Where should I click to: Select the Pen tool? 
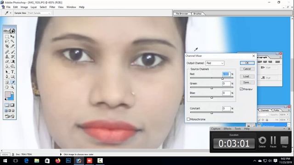click(x=7, y=77)
